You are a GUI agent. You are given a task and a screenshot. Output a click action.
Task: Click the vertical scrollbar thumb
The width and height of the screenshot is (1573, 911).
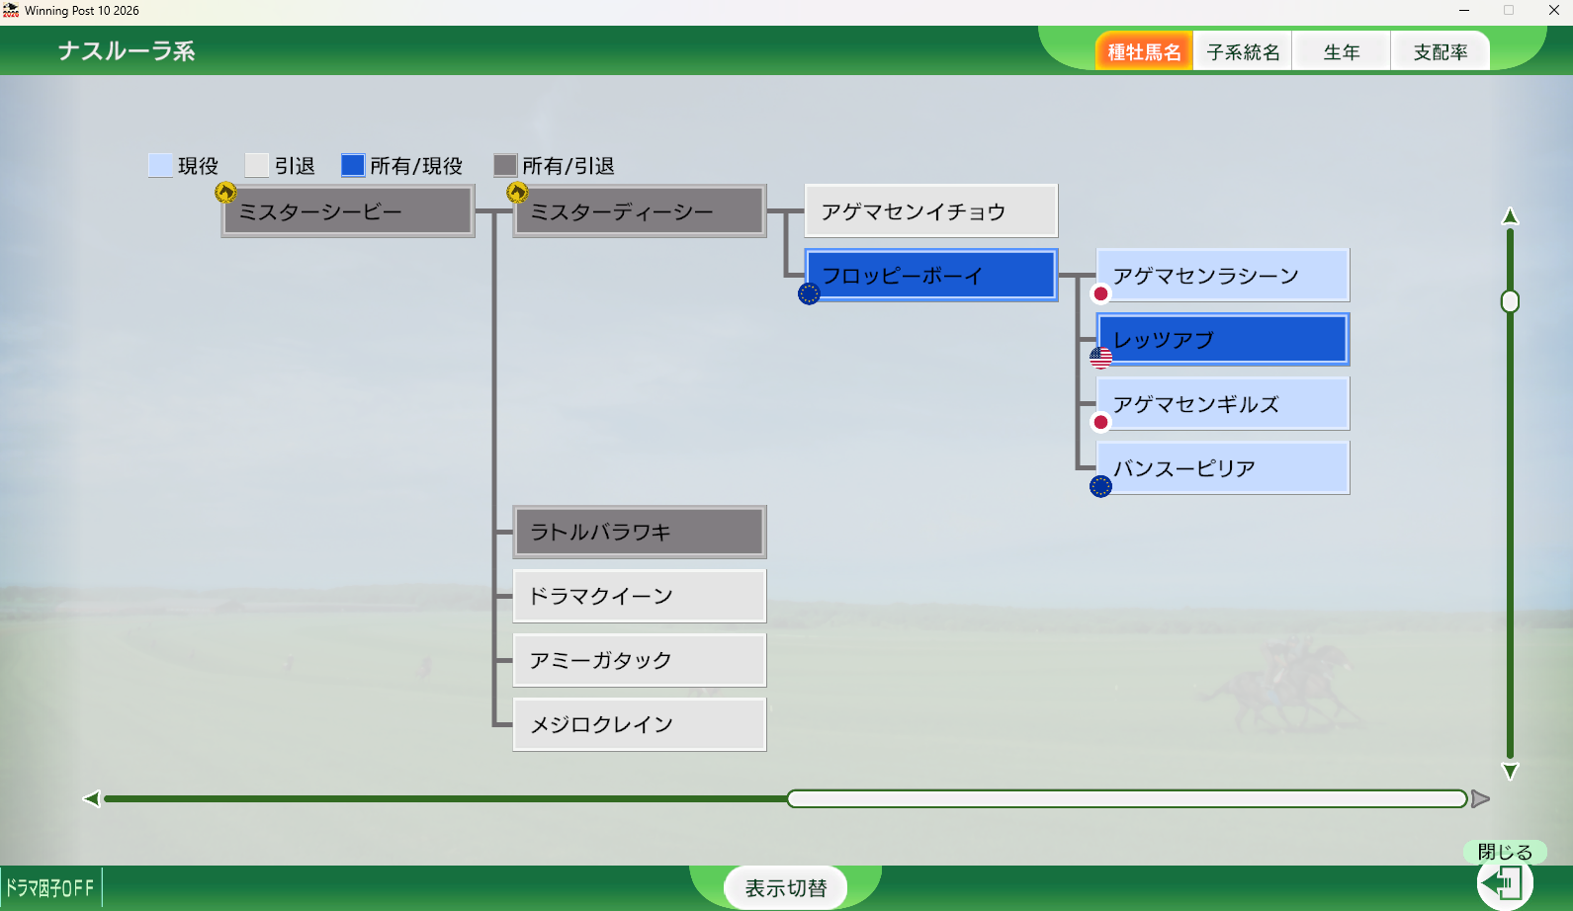1510,301
